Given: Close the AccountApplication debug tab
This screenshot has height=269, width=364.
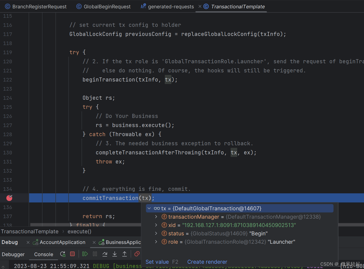Looking at the screenshot, I should pyautogui.click(x=28, y=242).
